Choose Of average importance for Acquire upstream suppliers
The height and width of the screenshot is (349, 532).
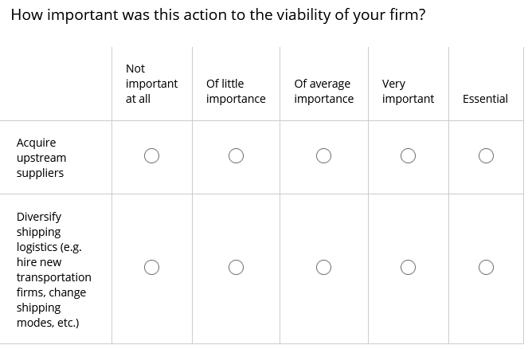[323, 156]
